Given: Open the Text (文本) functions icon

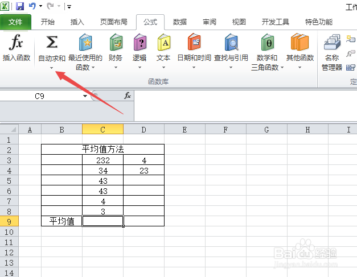Looking at the screenshot, I should [164, 42].
